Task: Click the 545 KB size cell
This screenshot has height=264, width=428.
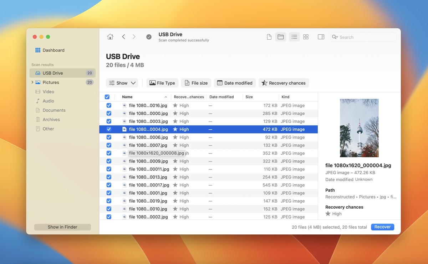Action: (x=270, y=185)
